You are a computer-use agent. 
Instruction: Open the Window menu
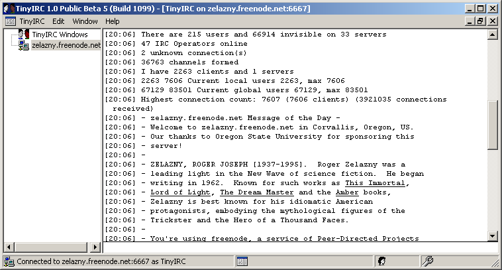click(x=85, y=21)
